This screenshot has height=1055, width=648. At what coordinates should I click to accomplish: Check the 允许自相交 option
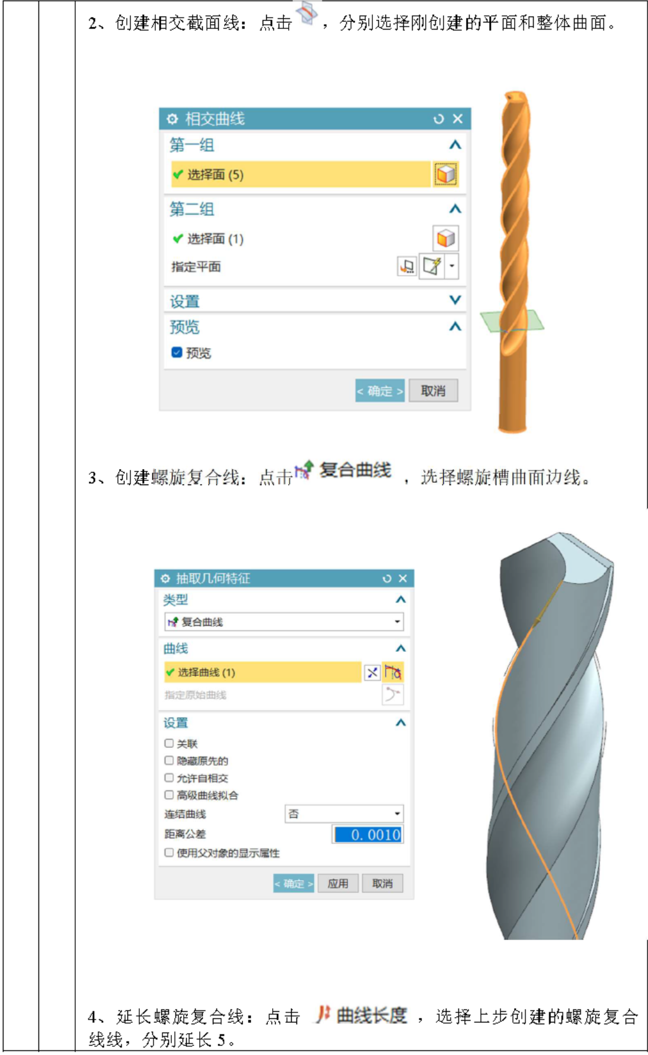click(169, 777)
